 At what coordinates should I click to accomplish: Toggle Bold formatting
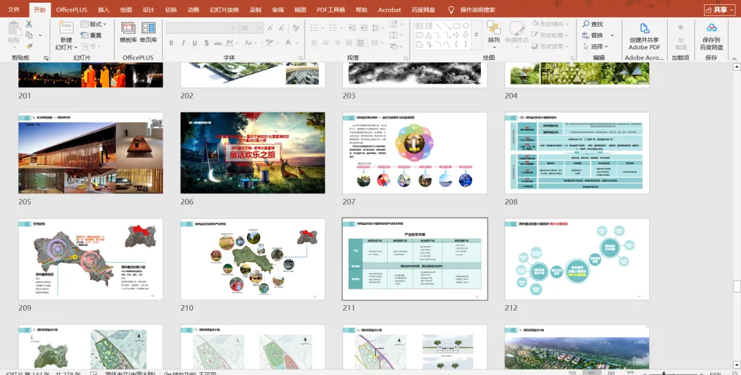click(x=171, y=43)
